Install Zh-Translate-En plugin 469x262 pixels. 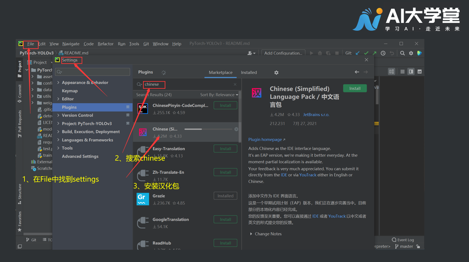click(226, 172)
